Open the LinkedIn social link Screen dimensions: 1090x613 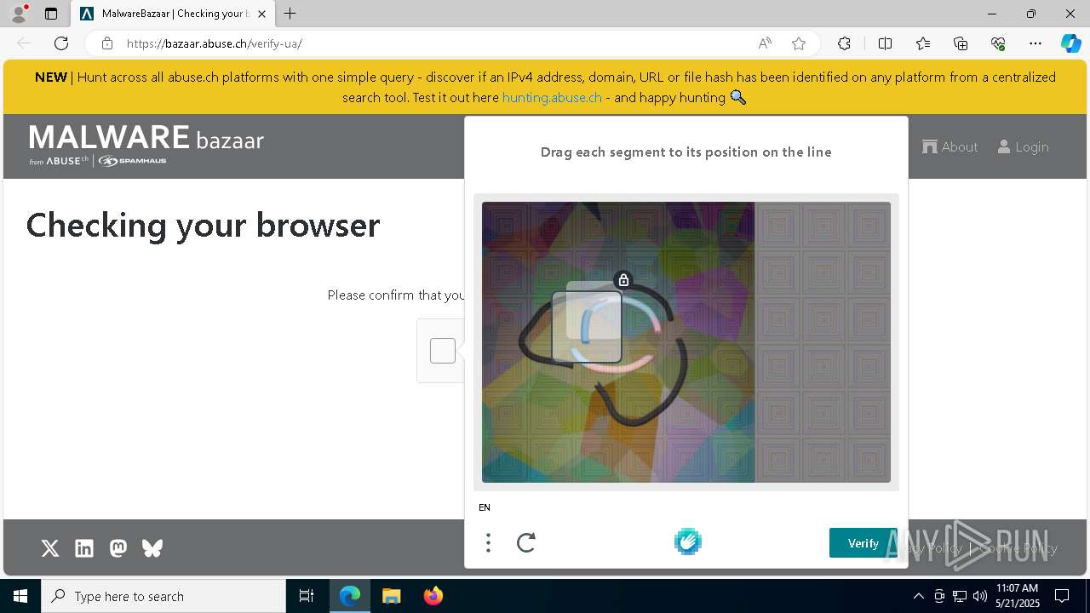click(84, 548)
